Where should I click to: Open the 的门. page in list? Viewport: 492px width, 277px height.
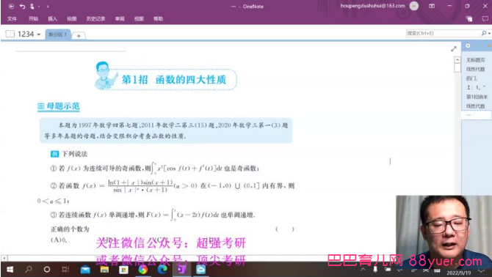coord(471,78)
